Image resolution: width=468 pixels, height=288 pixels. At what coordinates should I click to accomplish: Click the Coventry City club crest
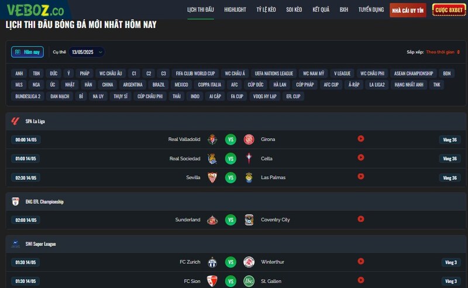[x=249, y=220]
